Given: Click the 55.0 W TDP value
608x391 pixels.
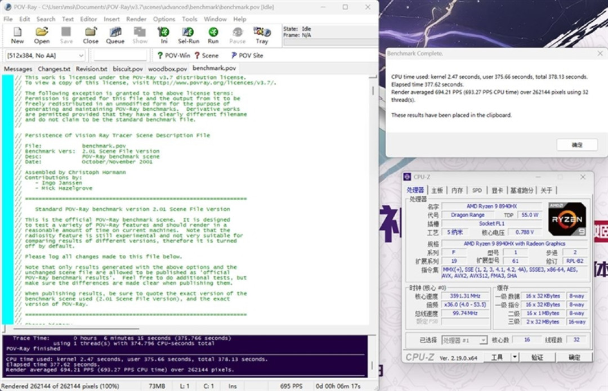Looking at the screenshot, I should coord(530,215).
